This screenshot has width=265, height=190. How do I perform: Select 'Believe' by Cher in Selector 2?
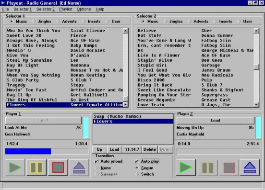click(x=196, y=31)
